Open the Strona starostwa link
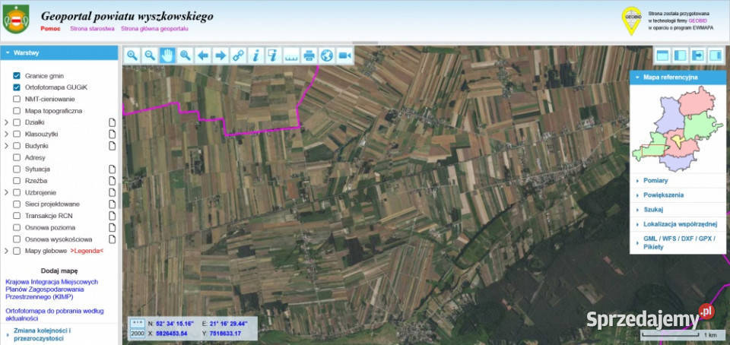Viewport: 730px width, 345px height. 92,29
